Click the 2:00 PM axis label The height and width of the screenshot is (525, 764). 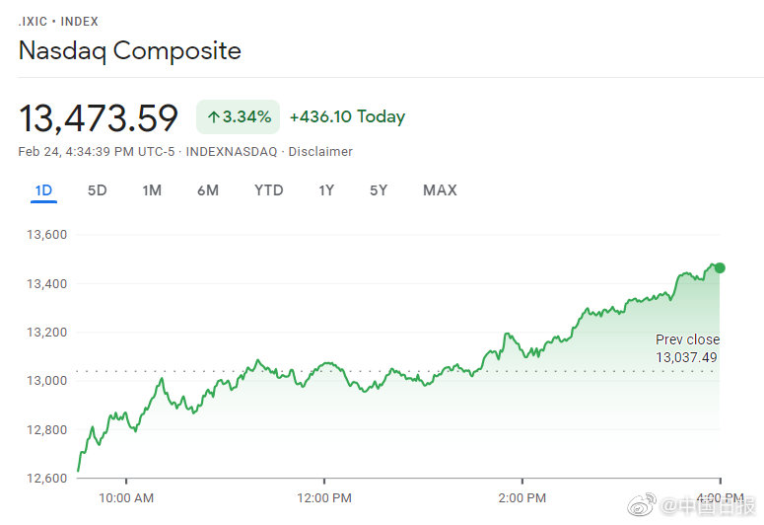pos(522,497)
